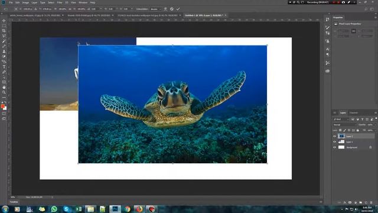The image size is (378, 213).
Task: Open the Layers panel flyout menu
Action: coord(376,113)
